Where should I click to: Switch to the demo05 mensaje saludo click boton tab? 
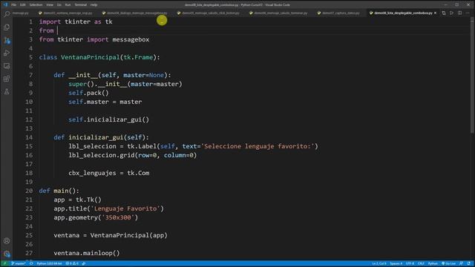tap(209, 13)
